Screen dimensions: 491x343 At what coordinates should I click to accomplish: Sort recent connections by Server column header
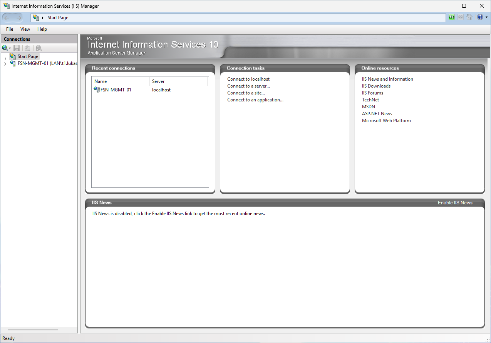click(179, 81)
